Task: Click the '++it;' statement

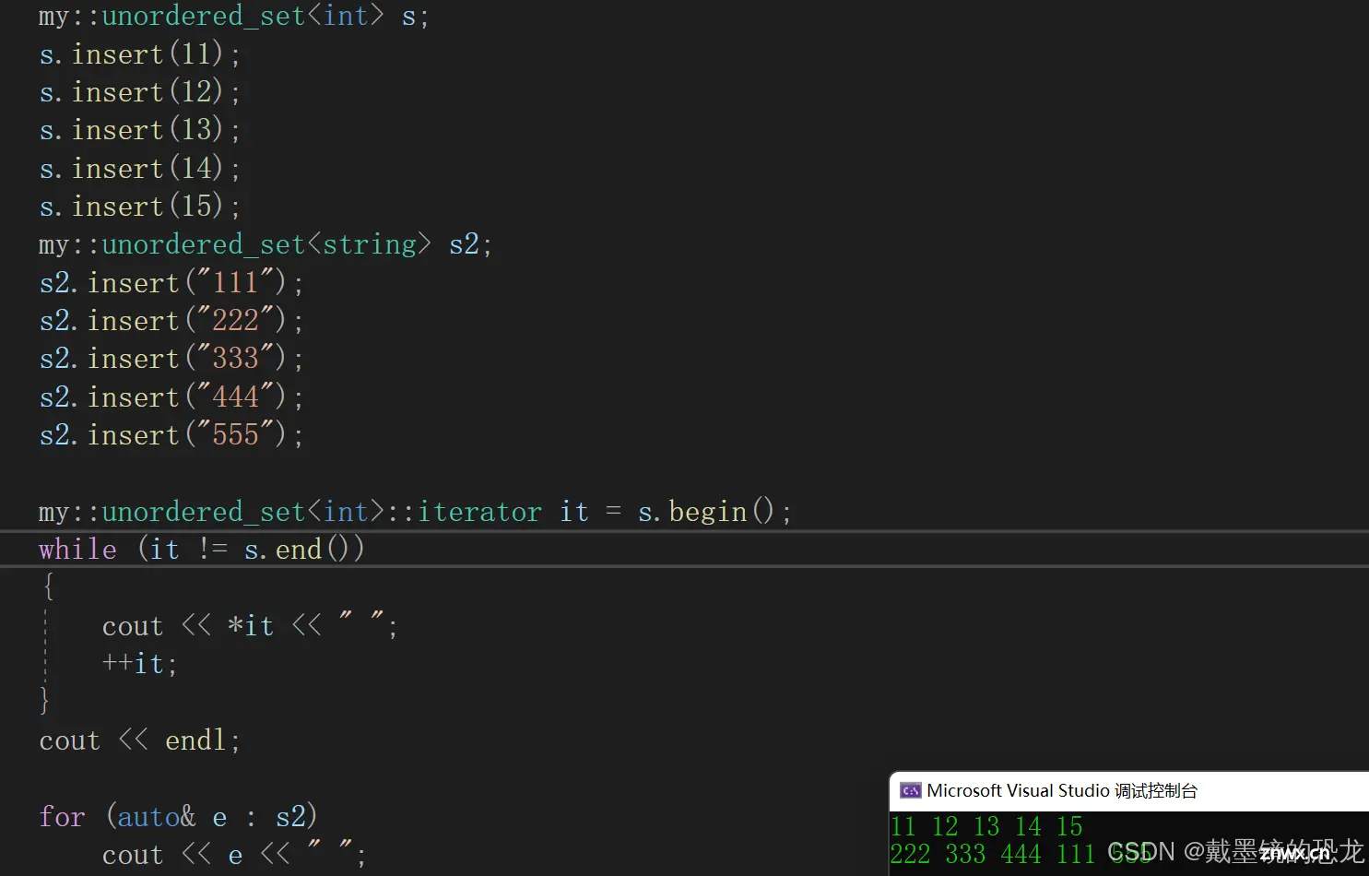Action: tap(139, 664)
